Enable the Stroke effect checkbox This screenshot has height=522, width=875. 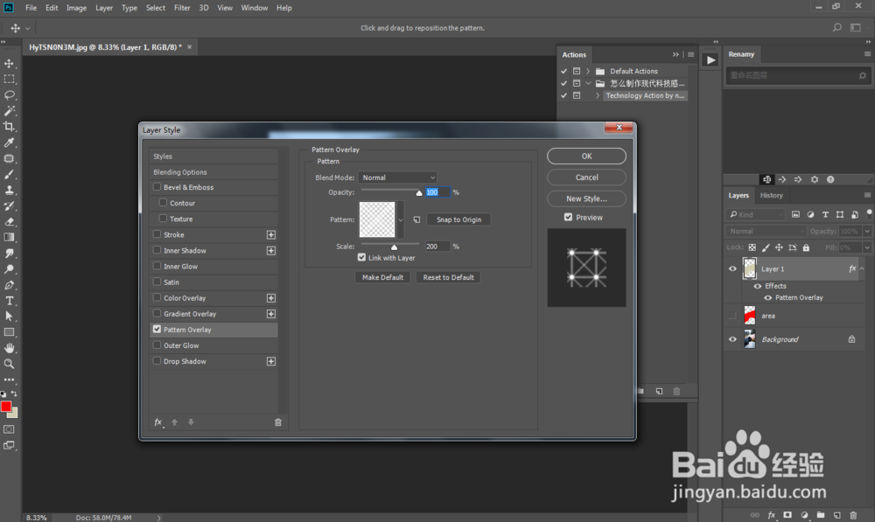157,234
